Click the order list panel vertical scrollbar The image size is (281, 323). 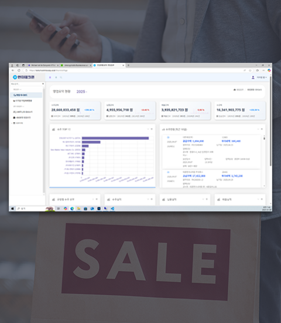(x=264, y=161)
